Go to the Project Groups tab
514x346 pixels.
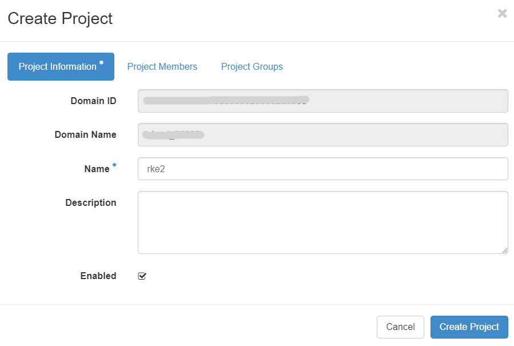[x=252, y=66]
